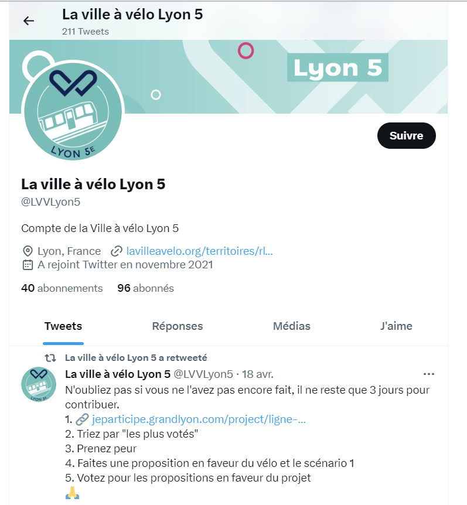
Task: Click the Suivre follow button
Action: [x=407, y=135]
